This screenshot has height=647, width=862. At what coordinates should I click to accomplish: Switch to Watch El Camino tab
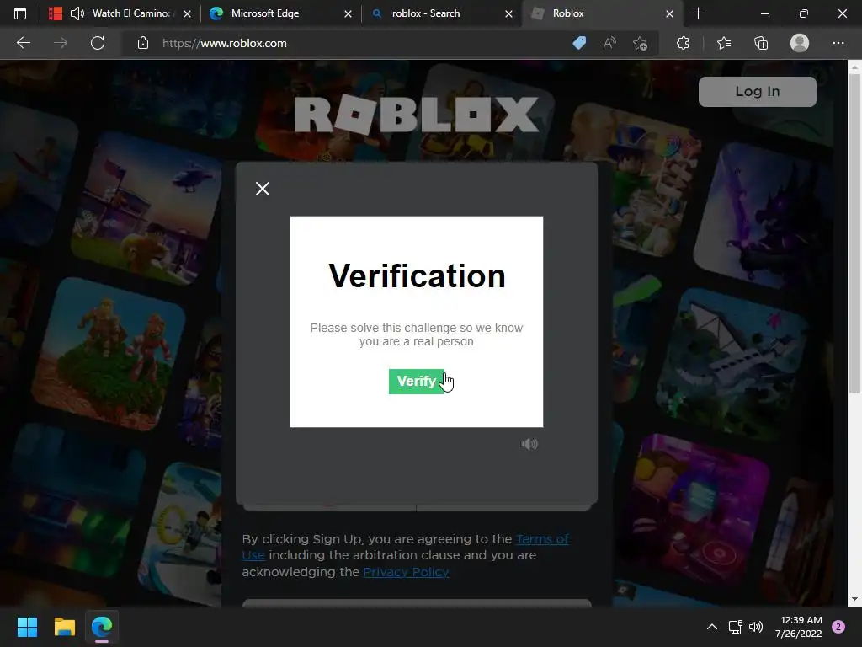point(121,13)
